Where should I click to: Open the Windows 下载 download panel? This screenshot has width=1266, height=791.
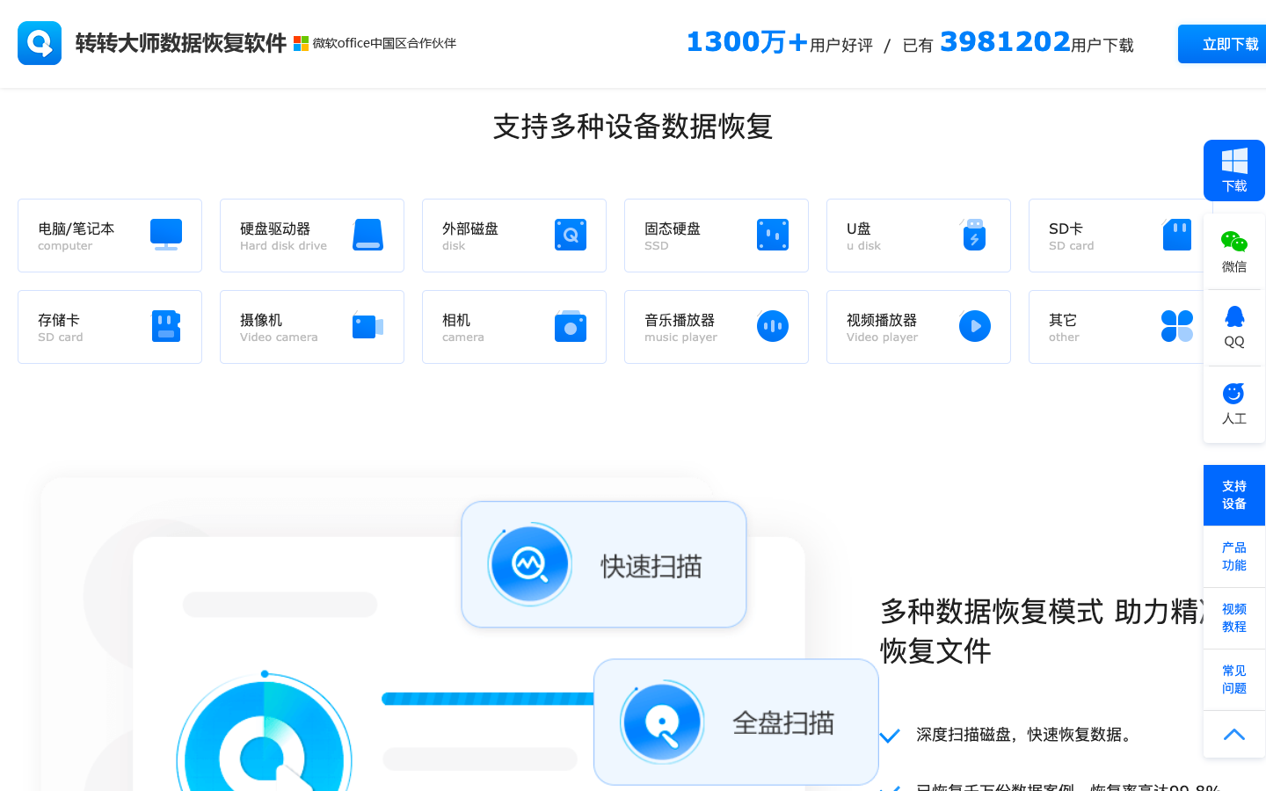1233,171
